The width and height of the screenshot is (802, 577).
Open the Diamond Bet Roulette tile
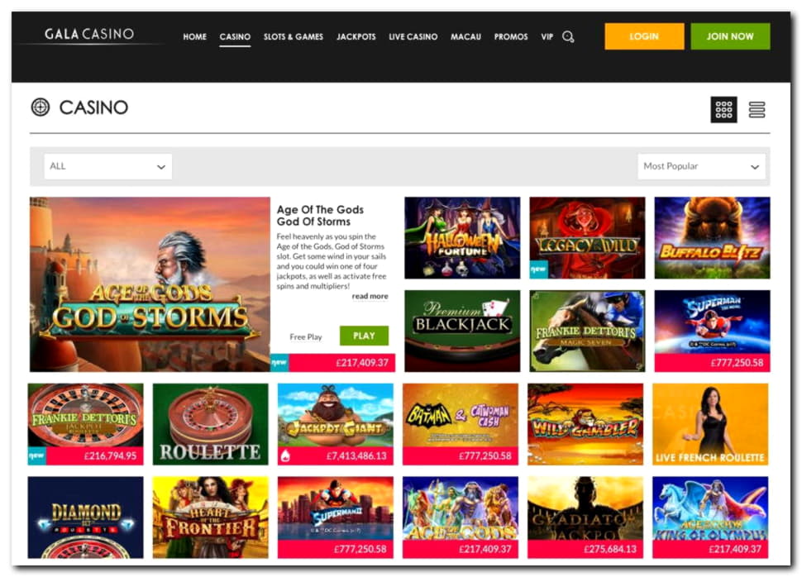click(85, 517)
